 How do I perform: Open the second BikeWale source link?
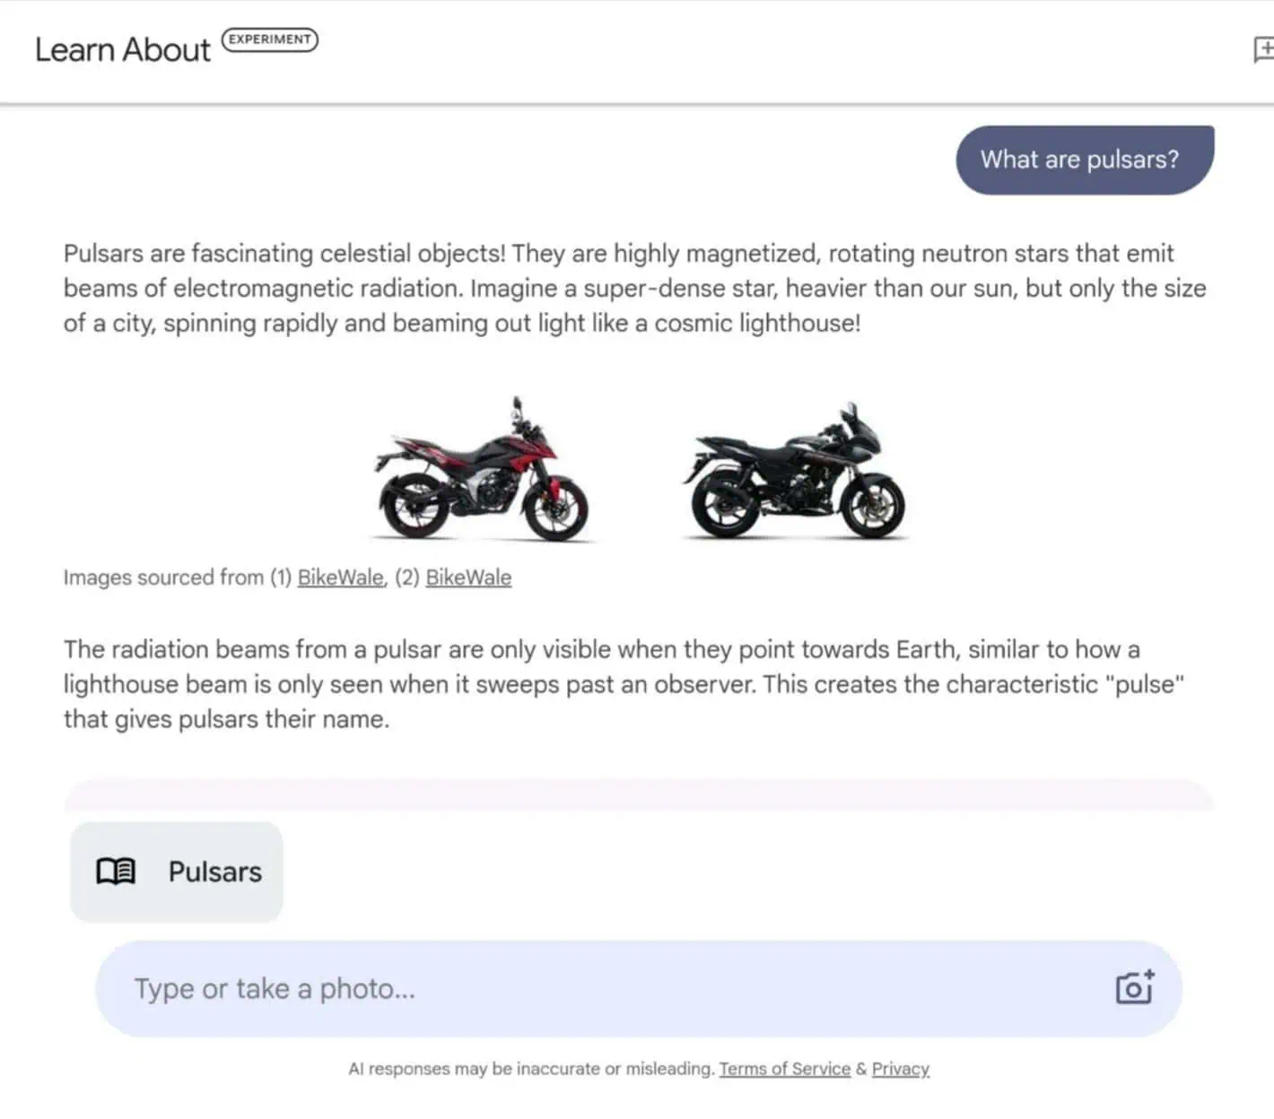click(468, 577)
